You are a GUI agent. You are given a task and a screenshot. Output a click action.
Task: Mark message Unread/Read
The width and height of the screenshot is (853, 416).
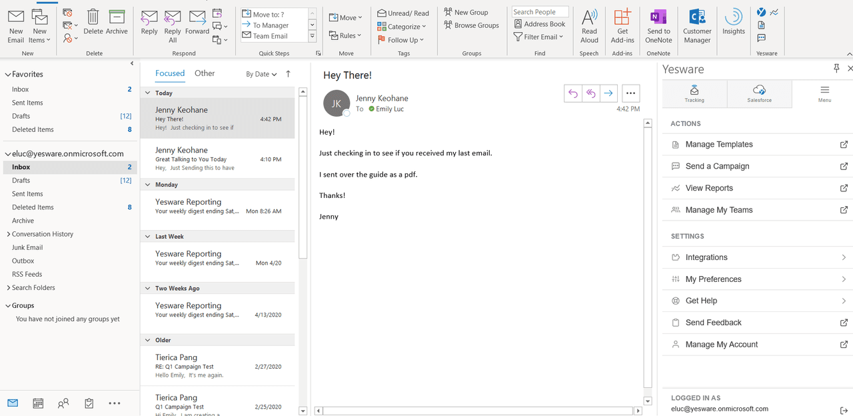pyautogui.click(x=403, y=13)
